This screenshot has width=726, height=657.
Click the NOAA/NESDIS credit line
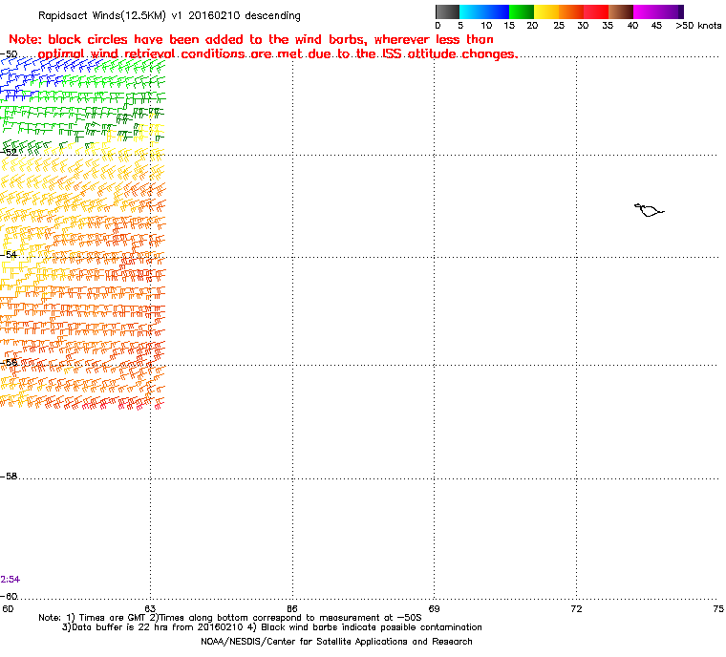(x=336, y=642)
